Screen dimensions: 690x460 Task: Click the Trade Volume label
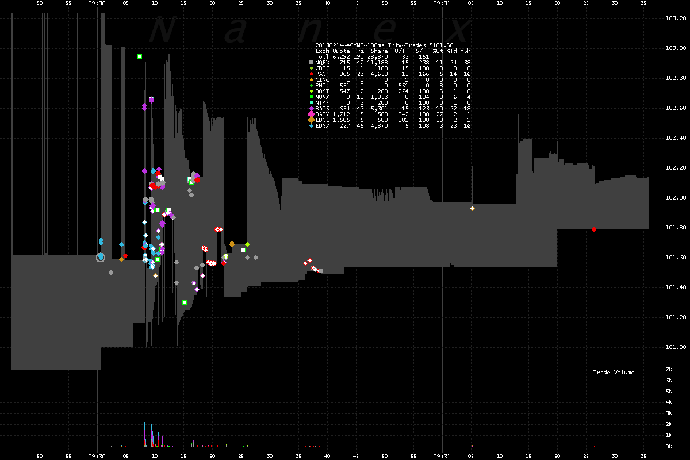[614, 373]
